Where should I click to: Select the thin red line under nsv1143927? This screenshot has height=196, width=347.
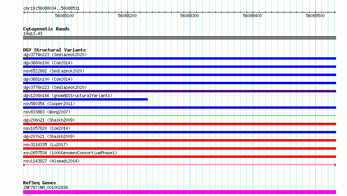[179, 165]
